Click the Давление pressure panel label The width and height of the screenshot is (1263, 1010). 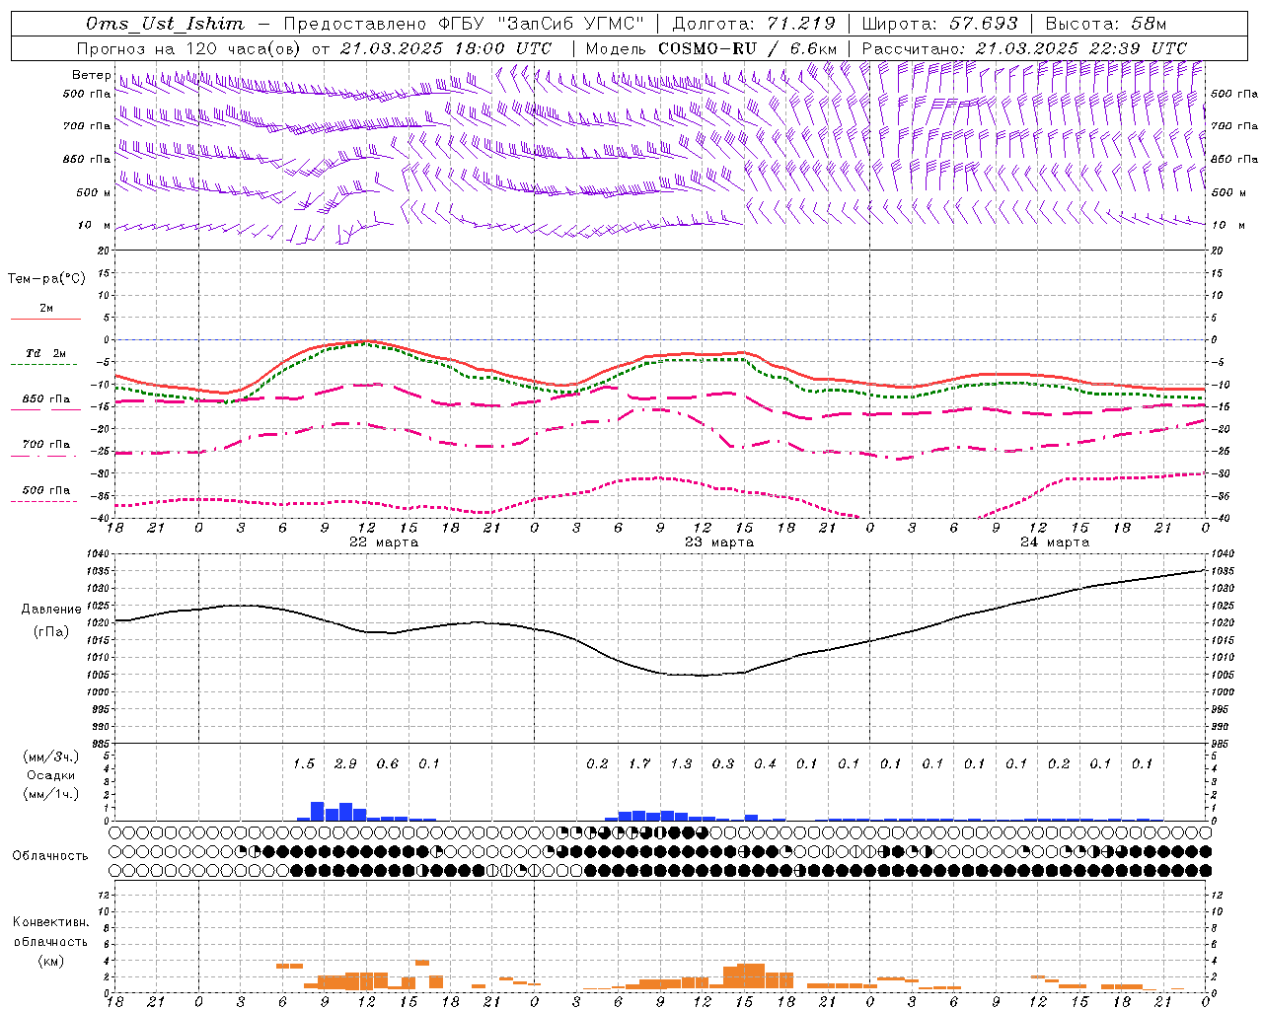pyautogui.click(x=51, y=610)
